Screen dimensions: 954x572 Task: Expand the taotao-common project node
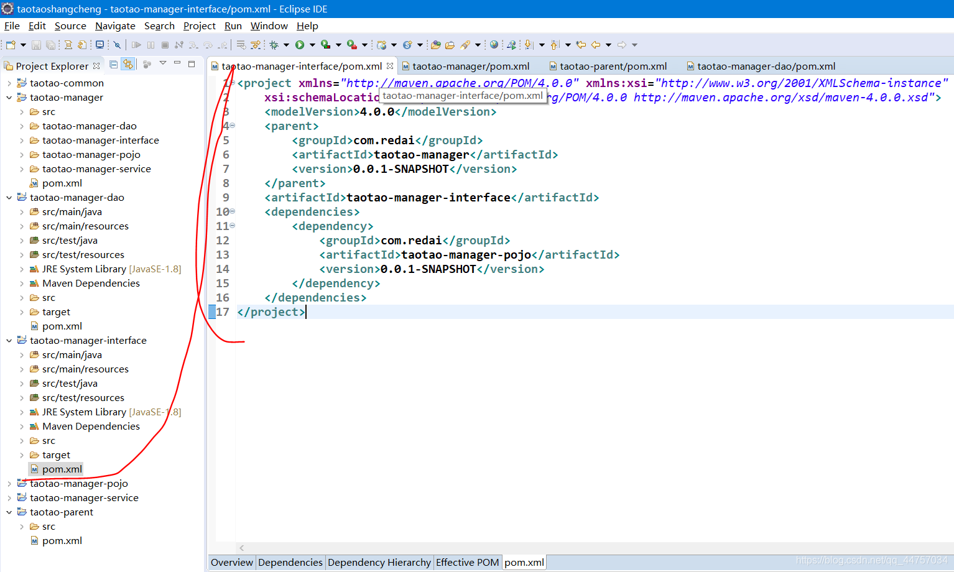click(x=9, y=83)
